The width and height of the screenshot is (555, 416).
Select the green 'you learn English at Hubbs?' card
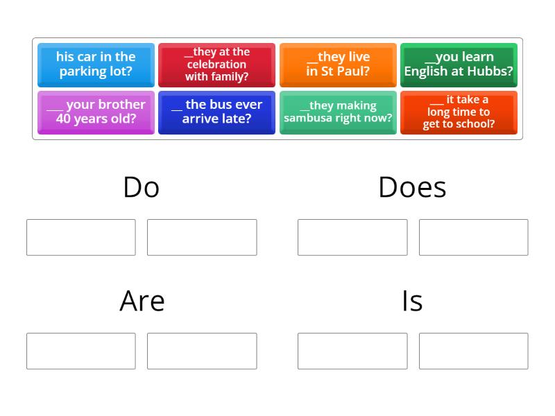coord(459,64)
